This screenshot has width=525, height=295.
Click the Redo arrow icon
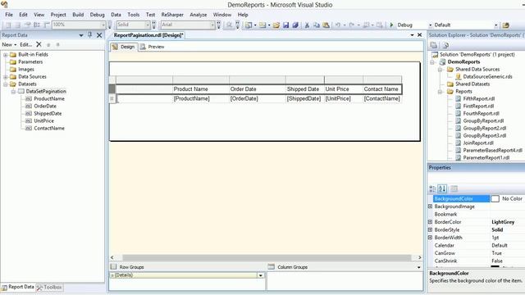(x=352, y=25)
